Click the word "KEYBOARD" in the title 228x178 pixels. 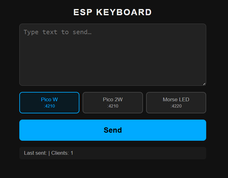(124, 12)
